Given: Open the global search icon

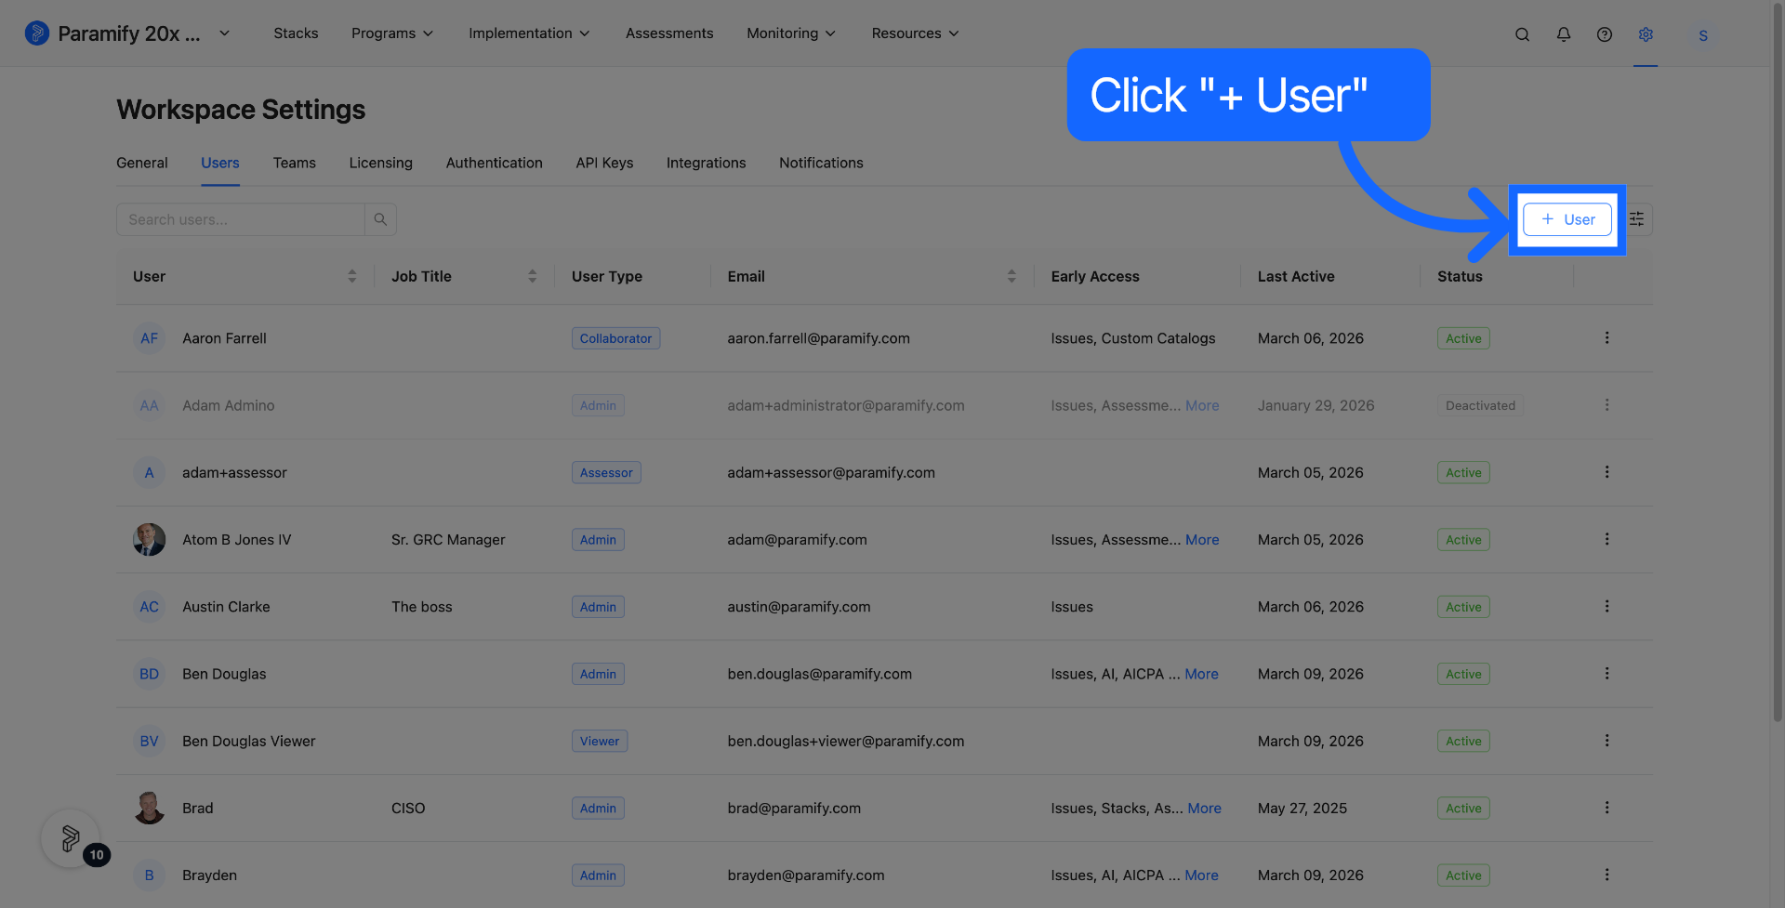Looking at the screenshot, I should pyautogui.click(x=1522, y=34).
